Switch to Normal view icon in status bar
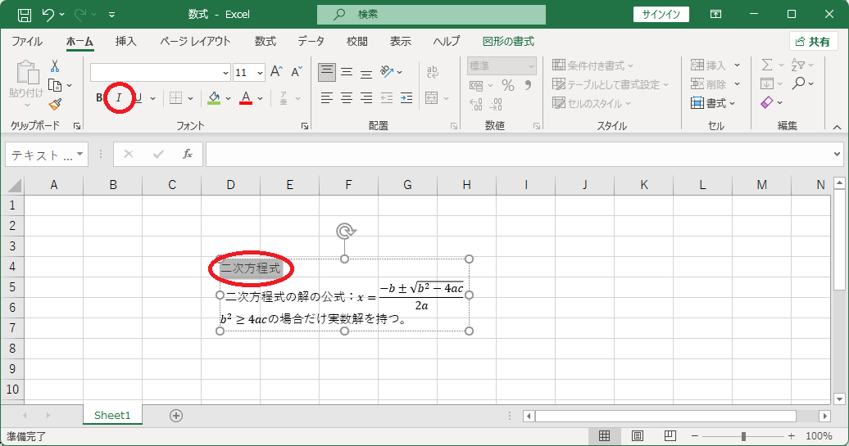Image resolution: width=849 pixels, height=446 pixels. coord(604,435)
